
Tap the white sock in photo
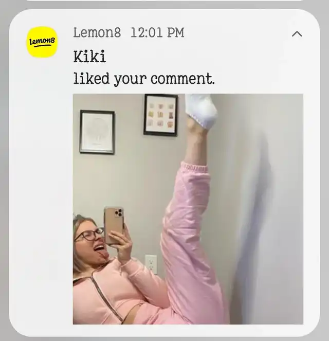202,110
